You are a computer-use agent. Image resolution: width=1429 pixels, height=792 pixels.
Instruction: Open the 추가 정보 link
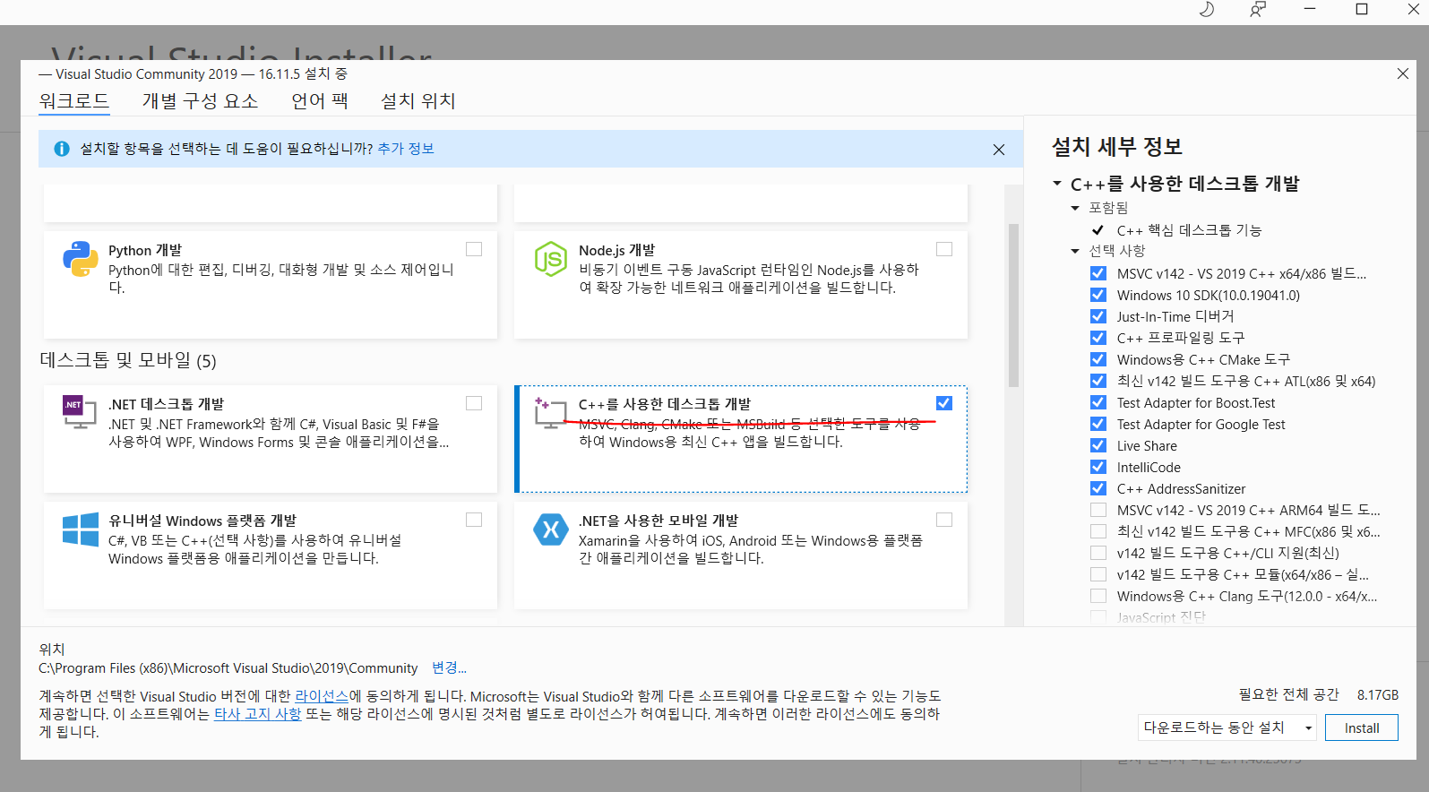[406, 149]
